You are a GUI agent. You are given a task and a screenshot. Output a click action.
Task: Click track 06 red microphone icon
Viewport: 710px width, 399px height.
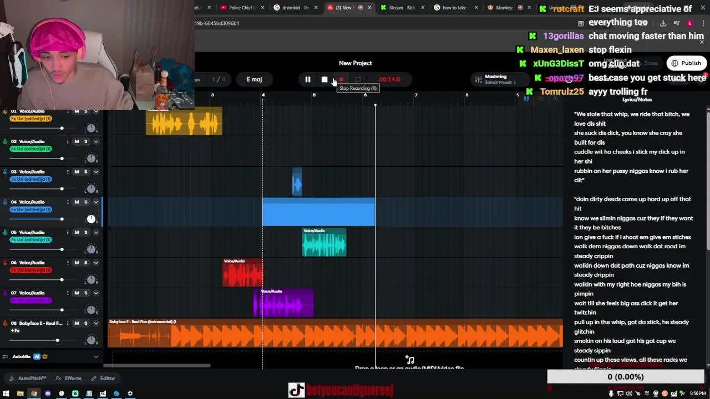6,263
